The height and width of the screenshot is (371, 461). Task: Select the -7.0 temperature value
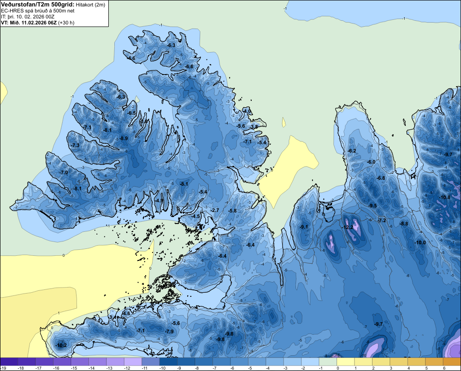(64, 172)
